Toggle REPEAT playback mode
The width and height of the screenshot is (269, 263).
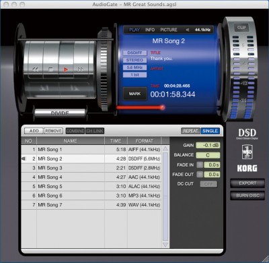click(x=190, y=131)
